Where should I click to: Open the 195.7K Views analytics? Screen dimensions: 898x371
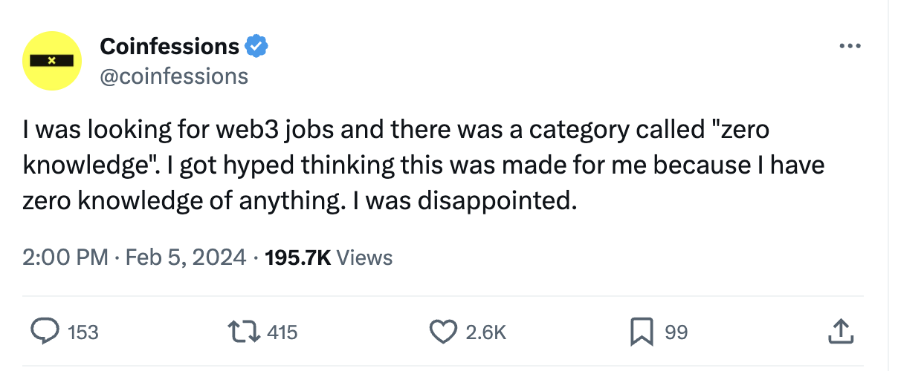(x=328, y=257)
